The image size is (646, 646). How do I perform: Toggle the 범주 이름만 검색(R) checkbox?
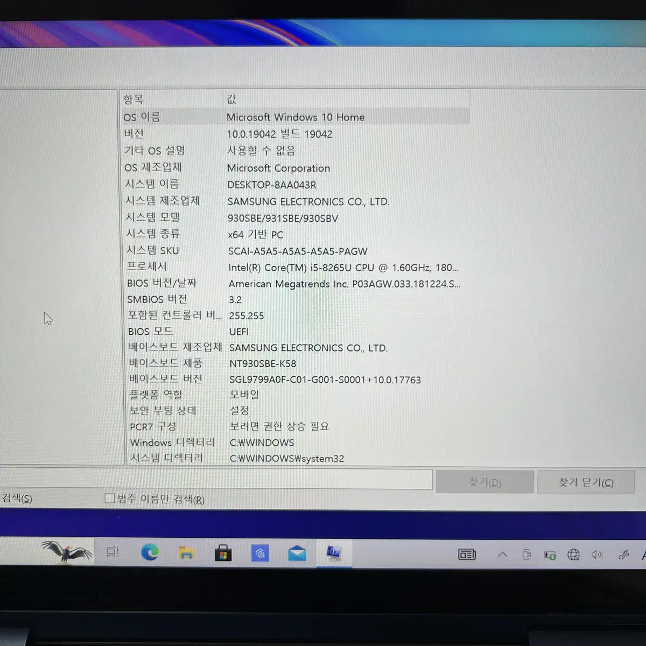click(x=109, y=498)
